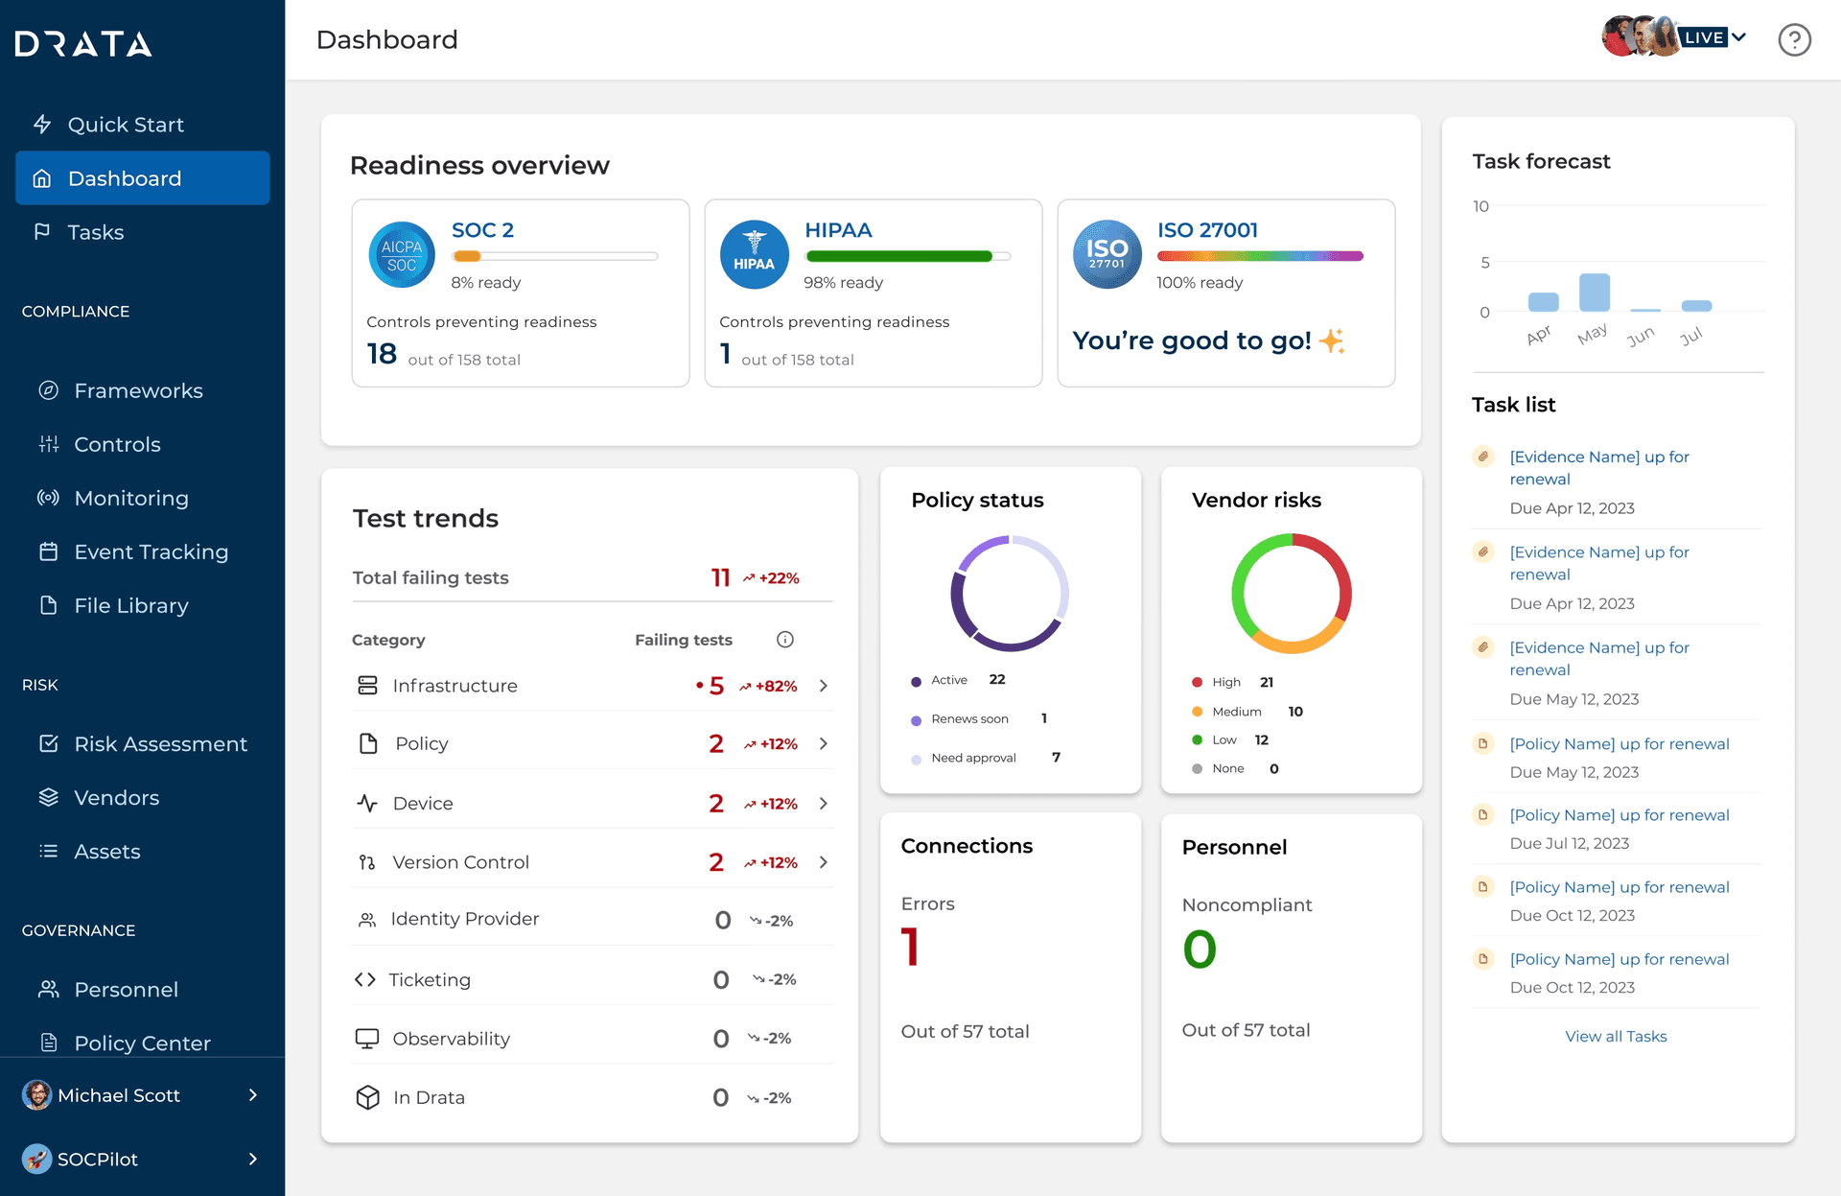Open the Tasks sidebar item
Viewport: 1841px width, 1196px height.
(95, 231)
